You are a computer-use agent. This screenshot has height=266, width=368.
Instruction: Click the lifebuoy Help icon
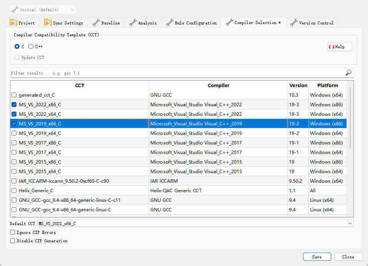[331, 47]
